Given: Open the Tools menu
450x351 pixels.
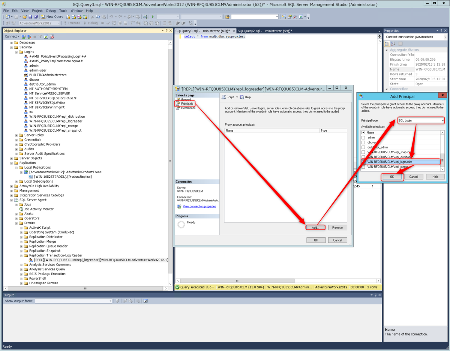Looking at the screenshot, I should pos(63,11).
